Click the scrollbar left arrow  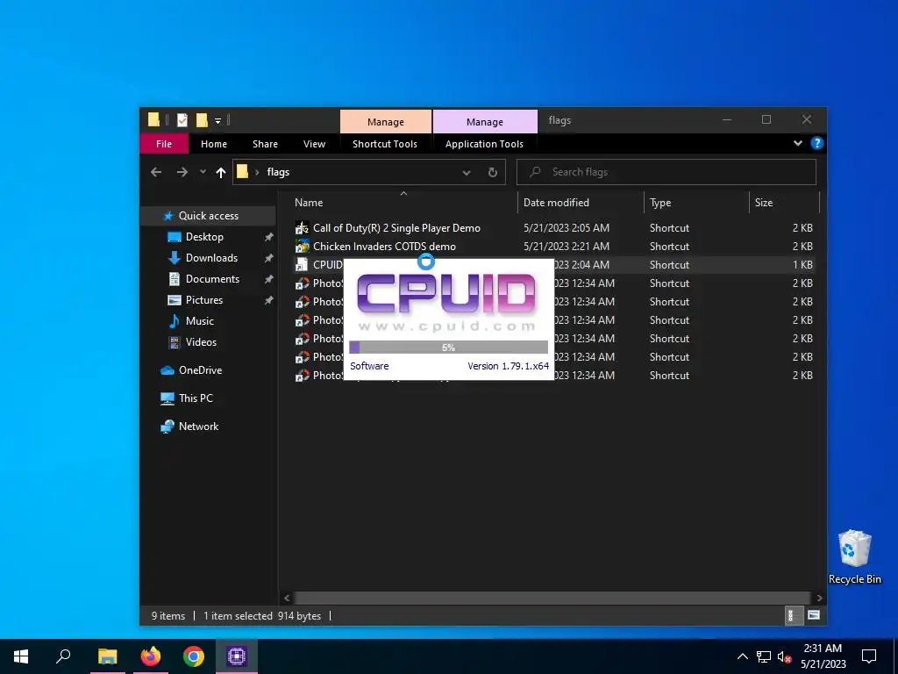(287, 598)
